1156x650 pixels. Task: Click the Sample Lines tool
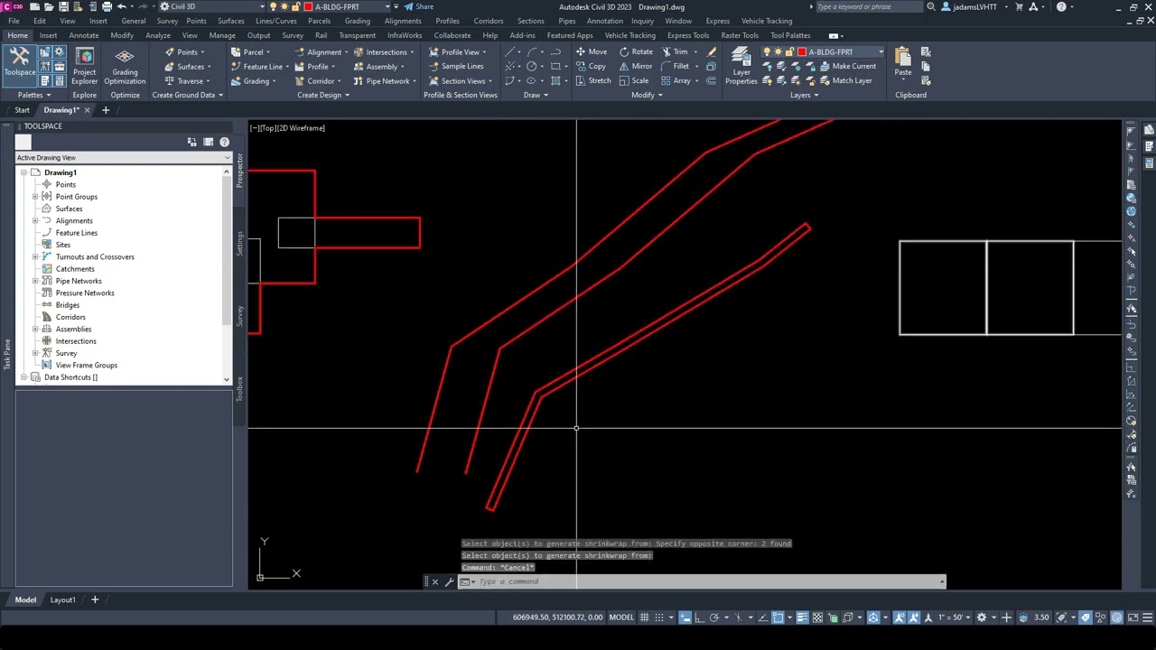tap(456, 66)
